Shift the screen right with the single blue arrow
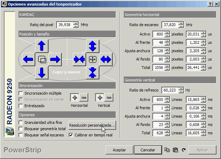Image resolution: width=221 pixels, height=159 pixels. pyautogui.click(x=55, y=59)
